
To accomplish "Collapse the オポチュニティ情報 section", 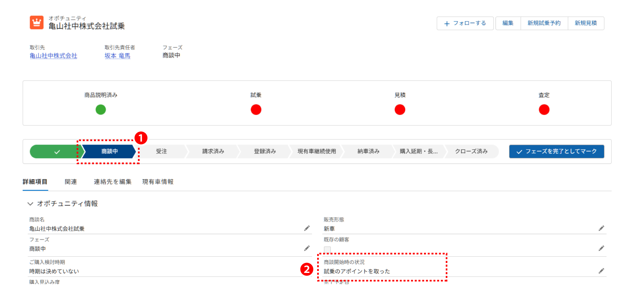I will click(30, 204).
